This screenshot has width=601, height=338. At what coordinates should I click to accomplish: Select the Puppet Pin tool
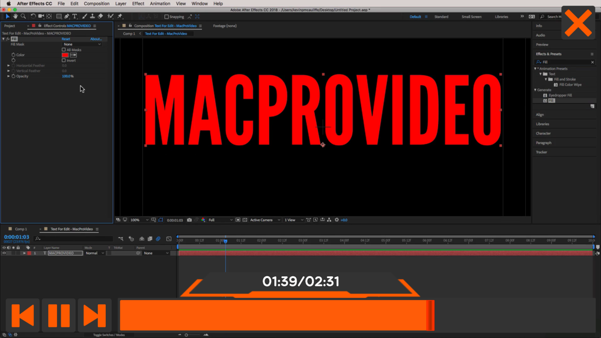pos(120,16)
